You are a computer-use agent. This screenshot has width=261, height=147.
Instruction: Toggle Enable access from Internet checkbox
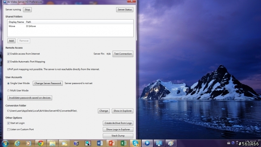pyautogui.click(x=8, y=54)
